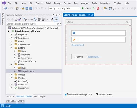Click the Collapse All icon
This screenshot has height=108, width=137.
click(39, 19)
